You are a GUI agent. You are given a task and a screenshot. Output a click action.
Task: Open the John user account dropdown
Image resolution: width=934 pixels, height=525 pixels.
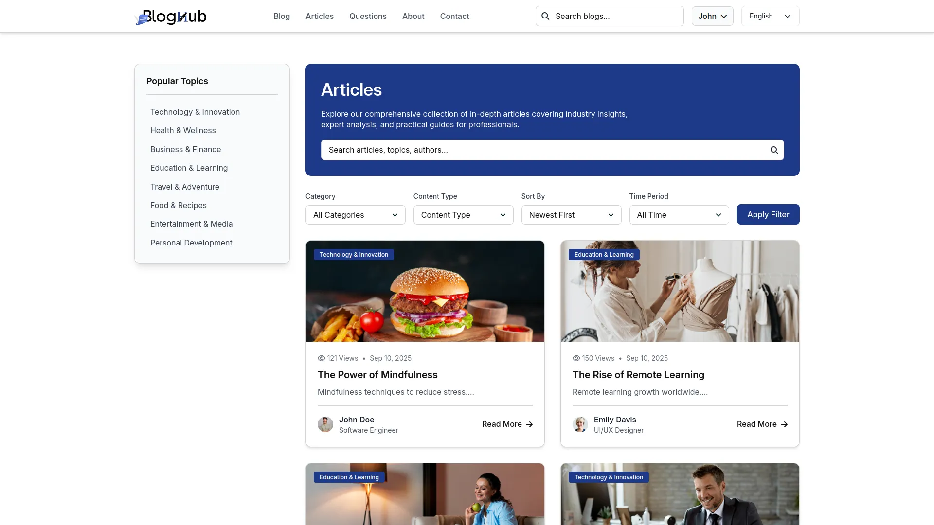(x=712, y=16)
